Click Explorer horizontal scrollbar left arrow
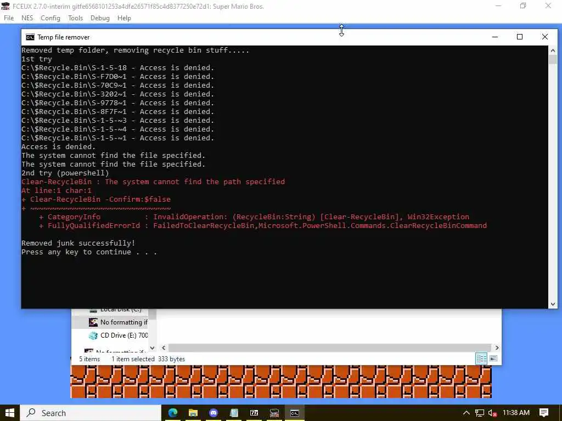The height and width of the screenshot is (421, 562). click(x=164, y=348)
